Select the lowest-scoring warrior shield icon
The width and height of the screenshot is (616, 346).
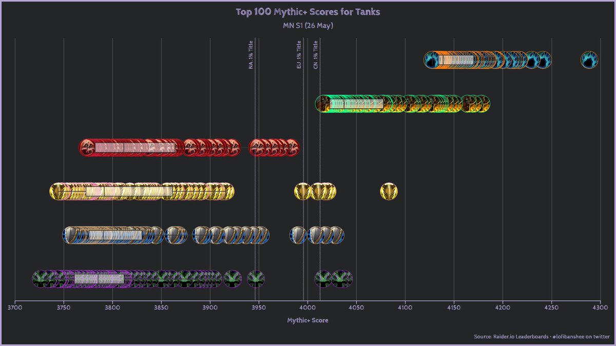[x=71, y=235]
